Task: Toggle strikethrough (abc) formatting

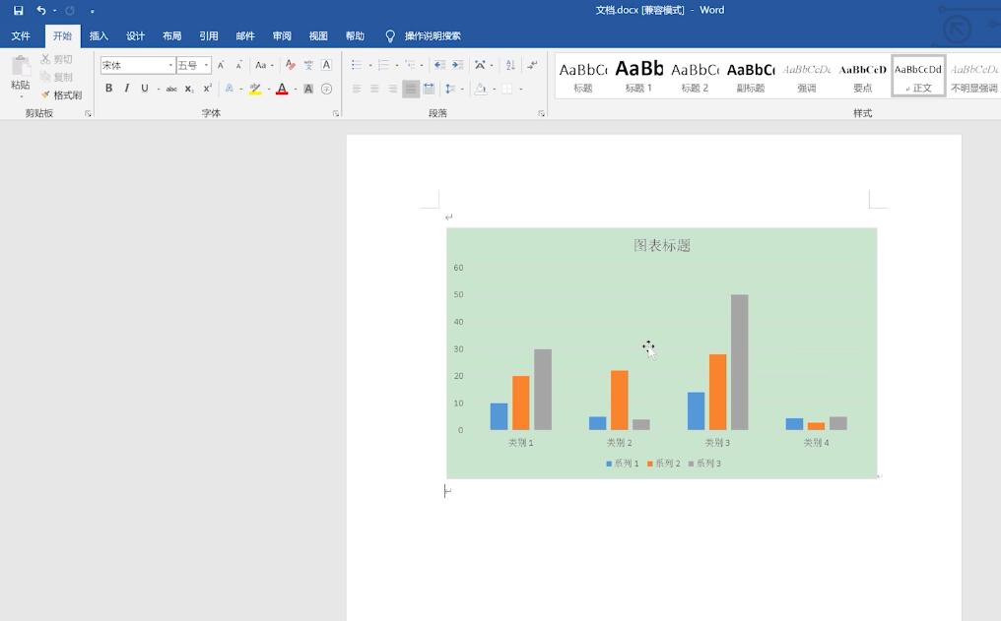Action: (171, 89)
